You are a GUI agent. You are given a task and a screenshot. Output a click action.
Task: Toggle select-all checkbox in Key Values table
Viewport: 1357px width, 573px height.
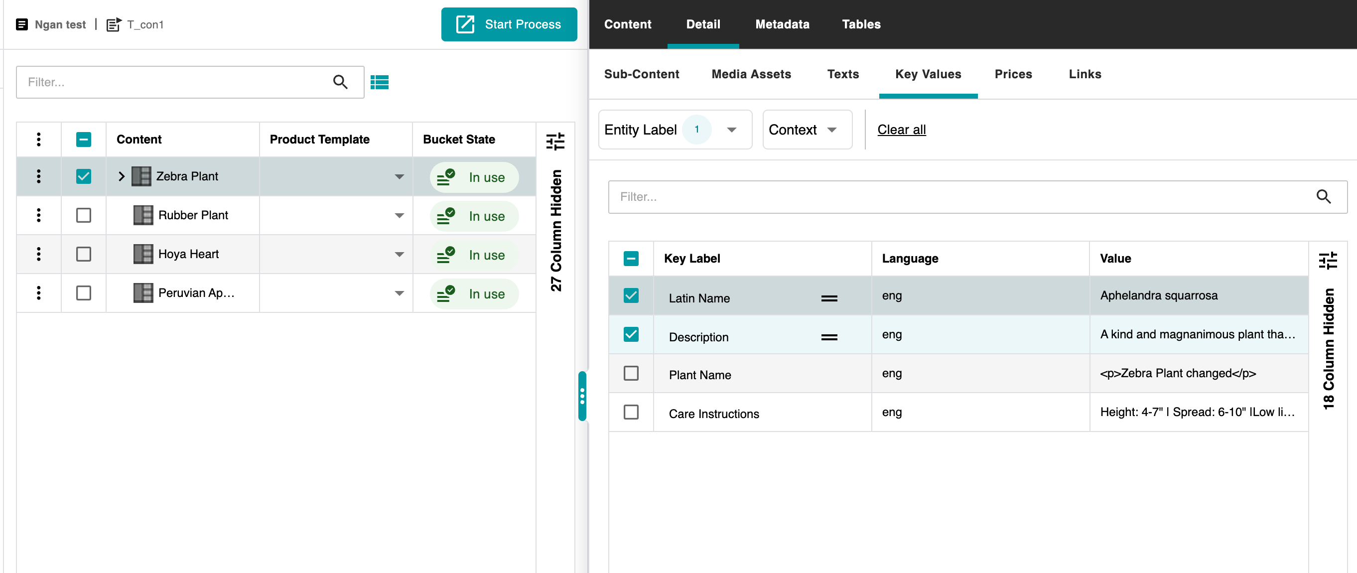(631, 259)
